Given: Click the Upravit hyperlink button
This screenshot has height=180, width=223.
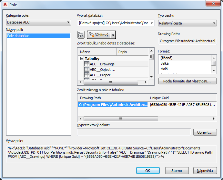Looking at the screenshot, I should [205, 132].
